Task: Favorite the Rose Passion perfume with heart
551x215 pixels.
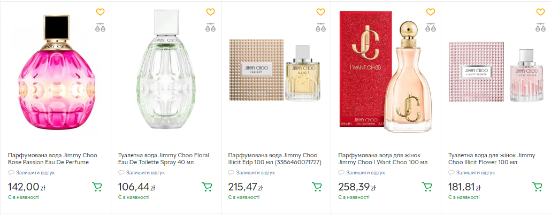Action: click(100, 12)
